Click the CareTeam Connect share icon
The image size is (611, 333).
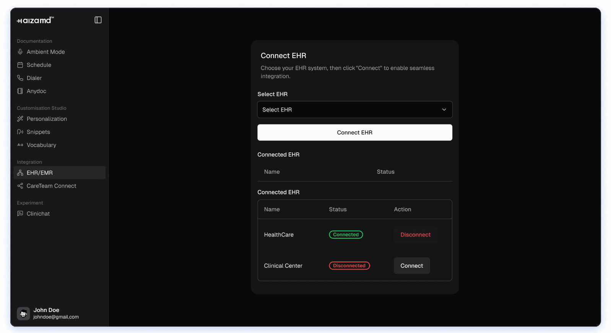point(20,186)
